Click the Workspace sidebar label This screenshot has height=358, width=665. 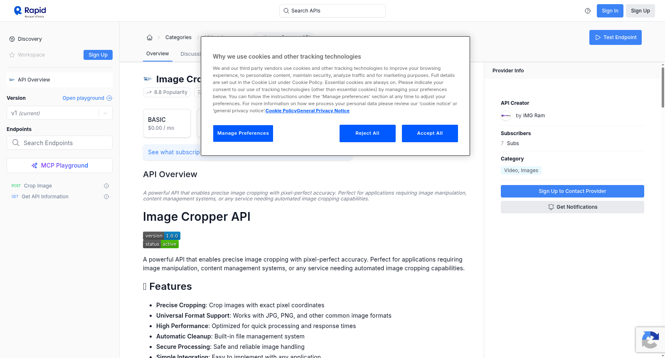click(31, 55)
